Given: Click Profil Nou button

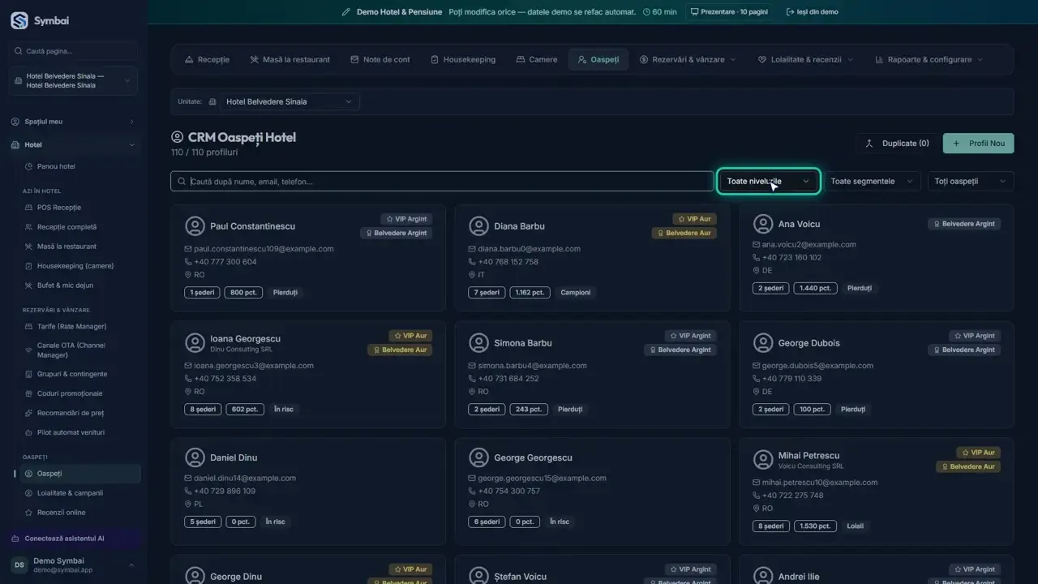Looking at the screenshot, I should 978,144.
